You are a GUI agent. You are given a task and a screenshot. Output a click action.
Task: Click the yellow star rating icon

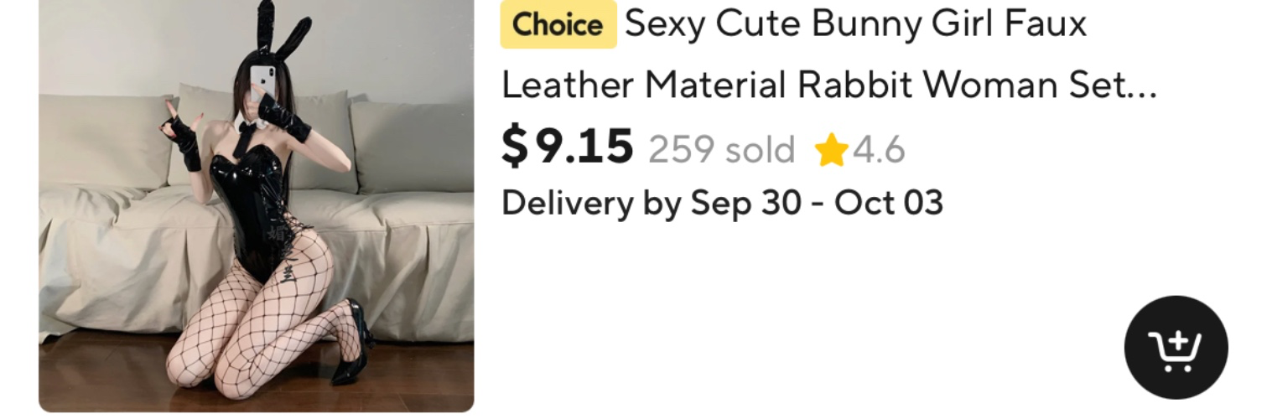pos(830,152)
